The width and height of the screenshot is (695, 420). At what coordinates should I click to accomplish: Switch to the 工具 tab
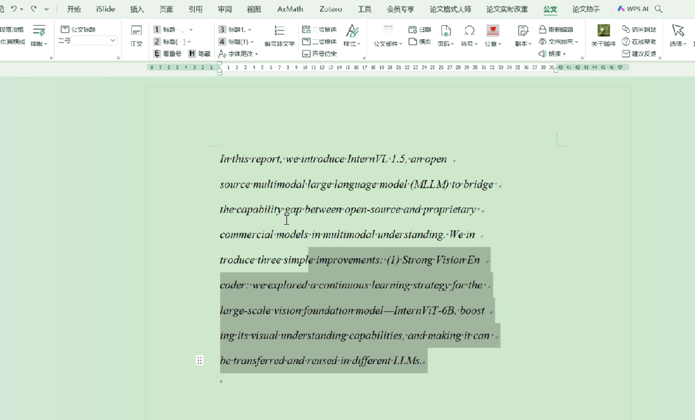364,9
